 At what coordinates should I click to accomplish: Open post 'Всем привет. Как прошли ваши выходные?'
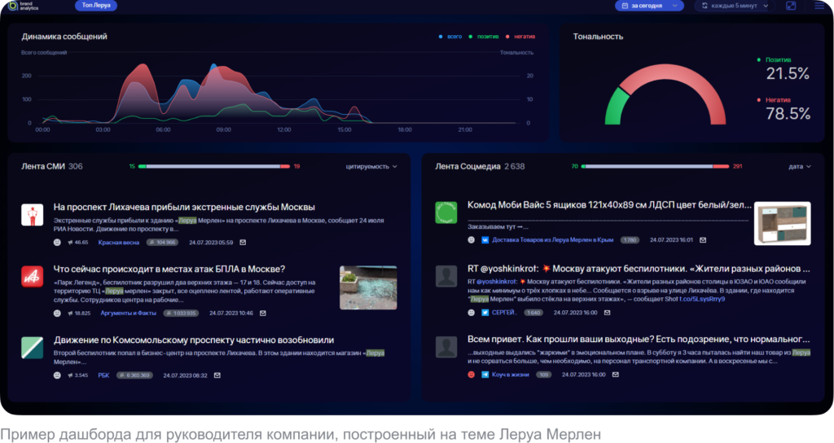pos(639,339)
